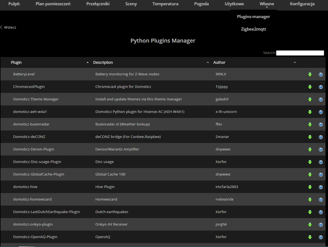Install Domoticz-deCONZ green arrow

(x=310, y=137)
